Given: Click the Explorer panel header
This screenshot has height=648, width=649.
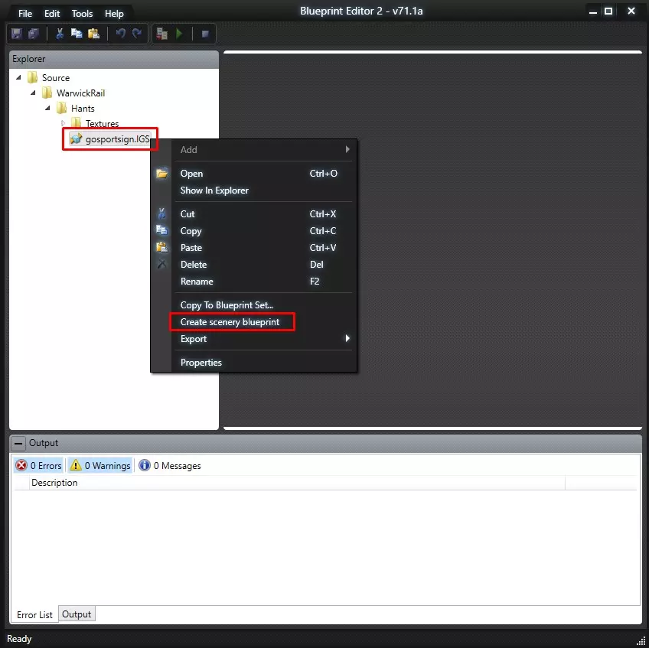Looking at the screenshot, I should click(114, 59).
